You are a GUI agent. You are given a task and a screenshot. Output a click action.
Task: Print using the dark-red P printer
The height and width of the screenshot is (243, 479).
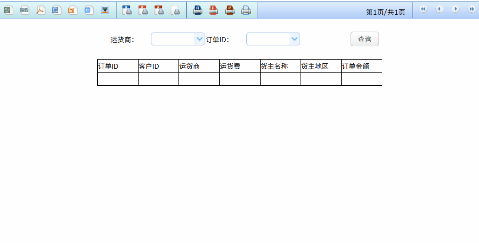(x=230, y=10)
